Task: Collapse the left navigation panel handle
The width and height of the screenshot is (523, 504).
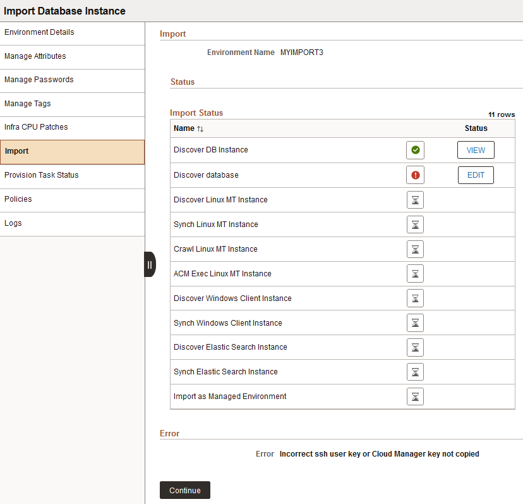Action: (150, 264)
